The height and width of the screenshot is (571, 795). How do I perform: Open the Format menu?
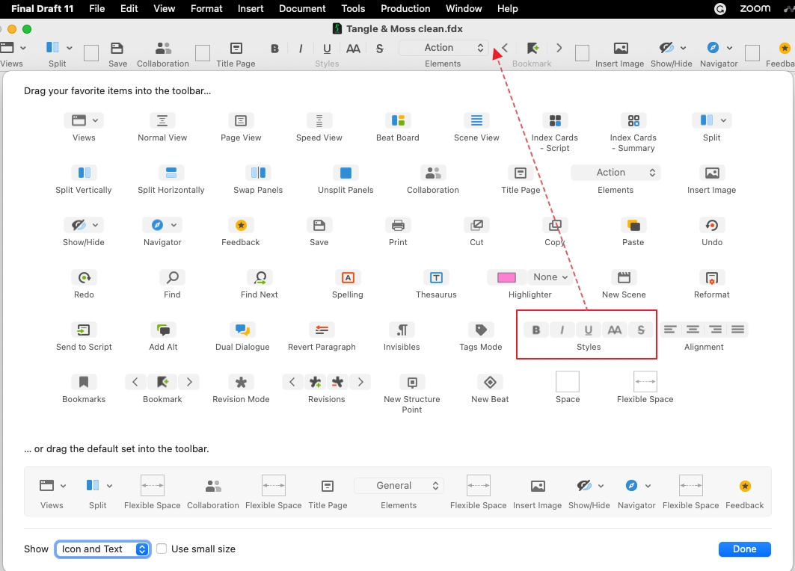tap(206, 8)
